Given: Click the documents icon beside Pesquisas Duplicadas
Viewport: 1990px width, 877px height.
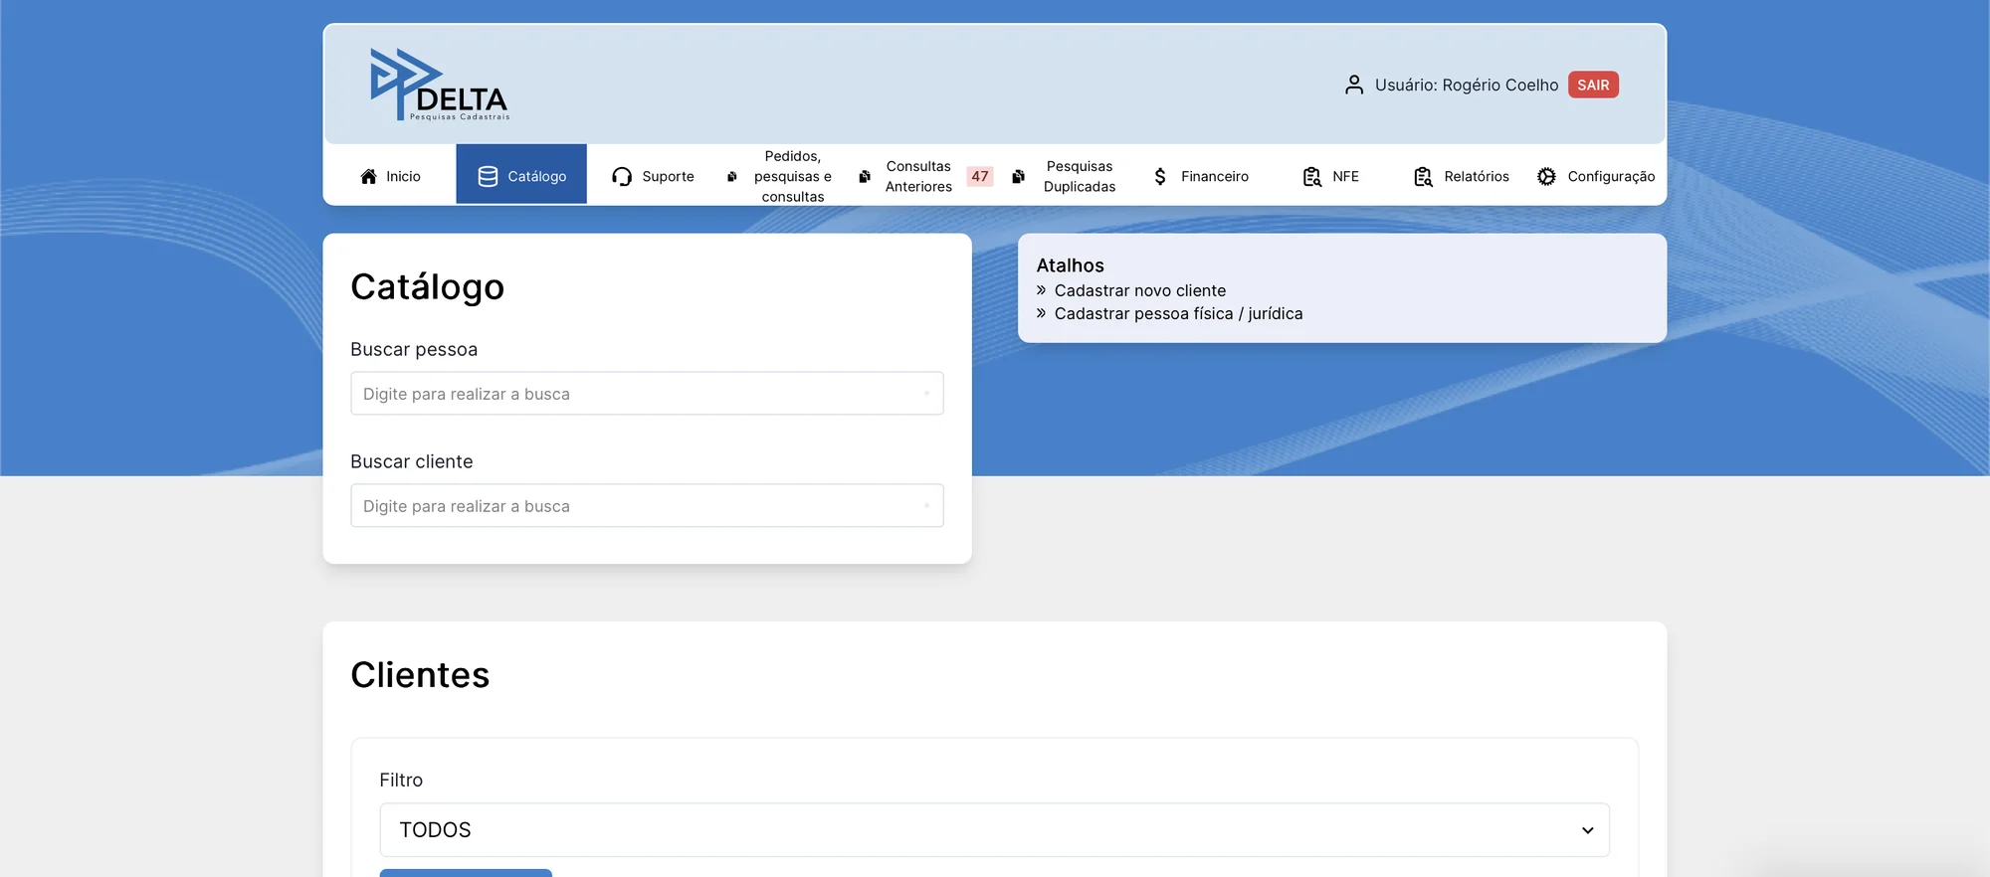Looking at the screenshot, I should click(x=1018, y=176).
